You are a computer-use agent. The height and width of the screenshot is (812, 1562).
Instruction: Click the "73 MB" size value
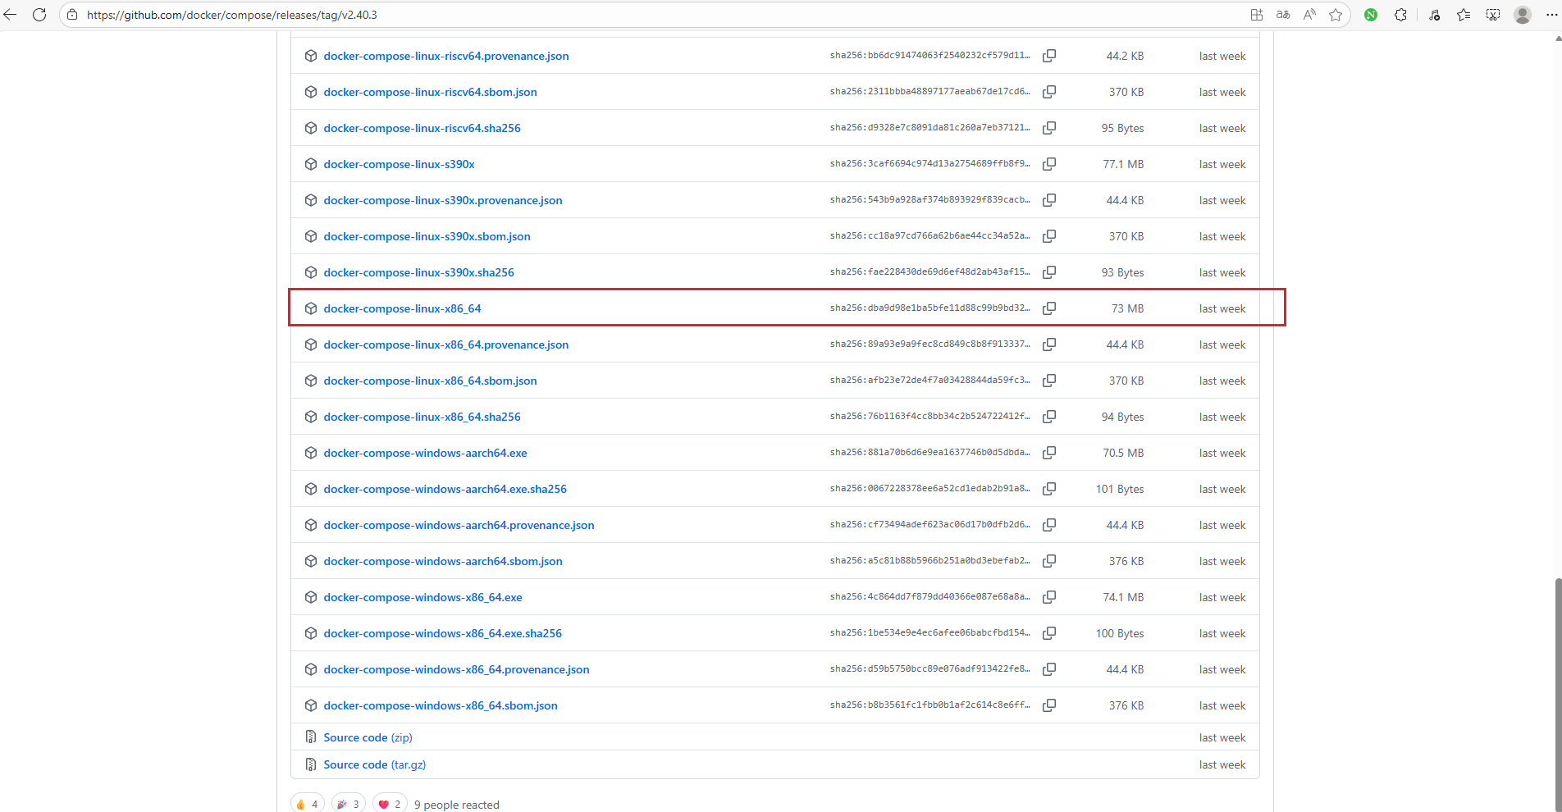pos(1127,308)
